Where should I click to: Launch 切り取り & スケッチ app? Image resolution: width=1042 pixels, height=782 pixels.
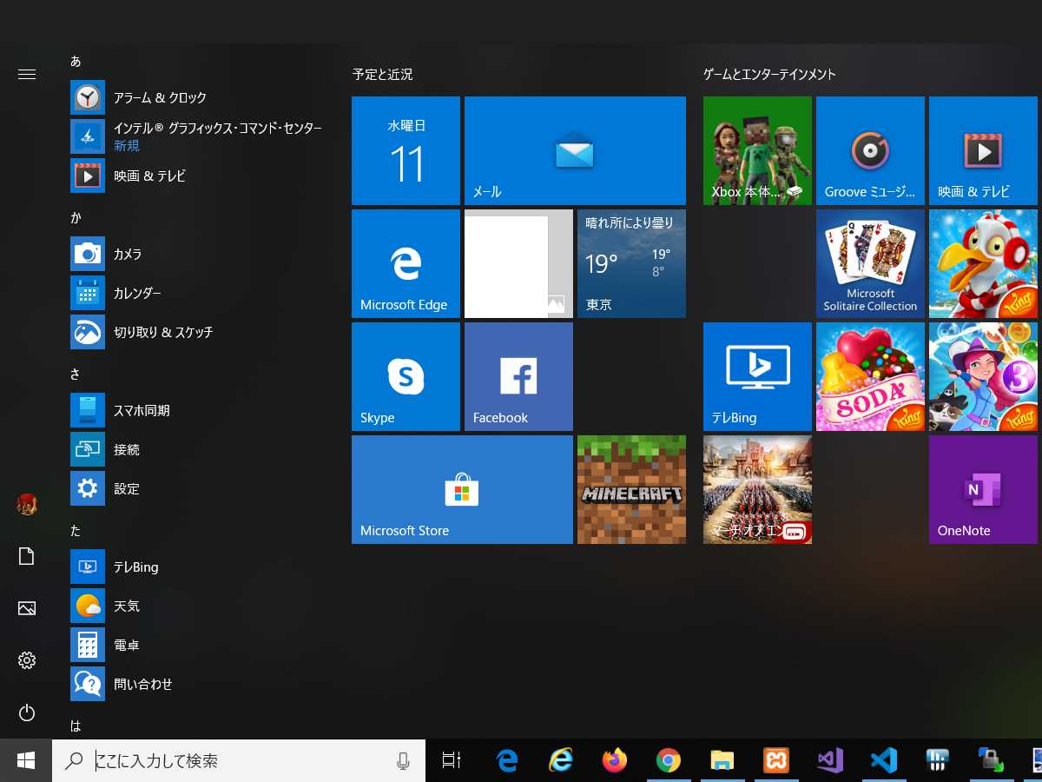[x=198, y=332]
